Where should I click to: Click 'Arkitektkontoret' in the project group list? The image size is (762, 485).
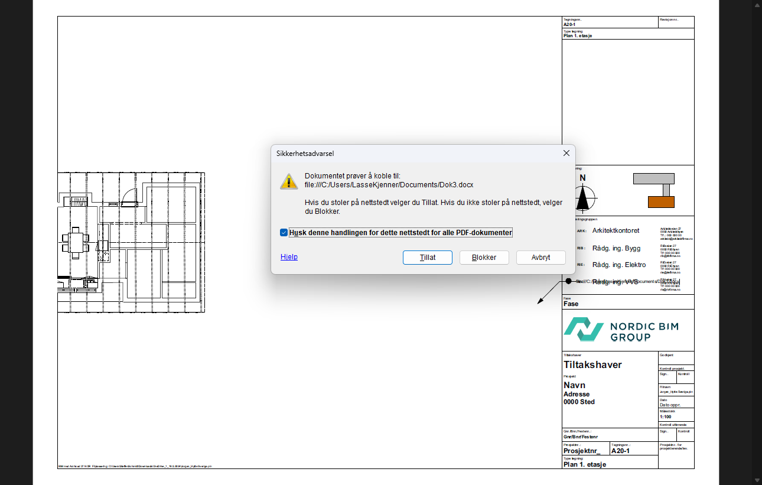pyautogui.click(x=616, y=231)
